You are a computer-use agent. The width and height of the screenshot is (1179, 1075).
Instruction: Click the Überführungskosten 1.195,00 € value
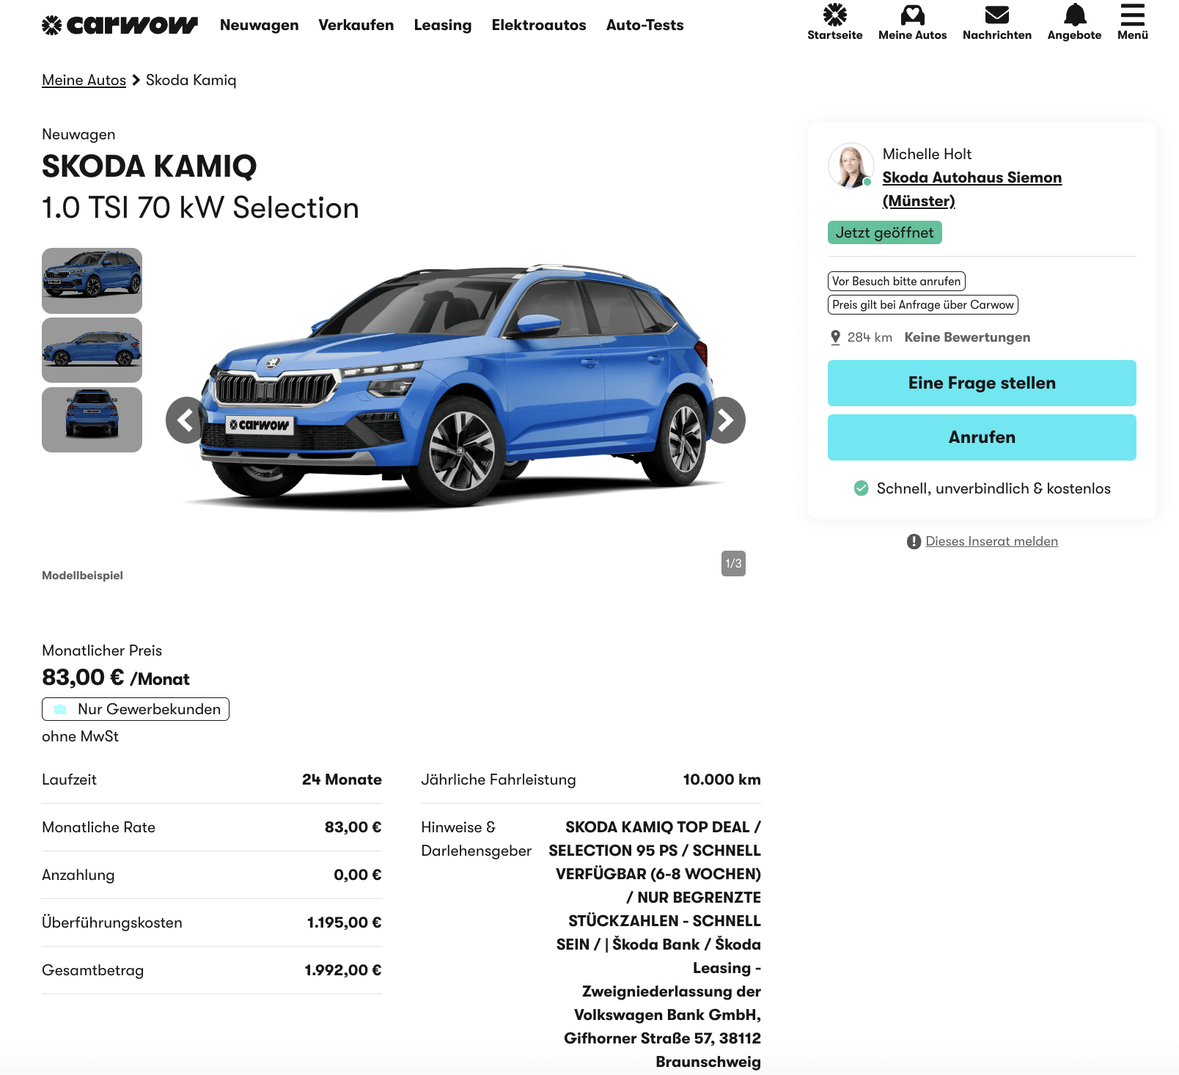(344, 922)
